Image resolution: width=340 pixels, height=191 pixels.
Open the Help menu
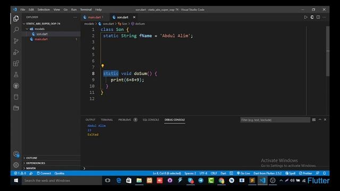pos(98,10)
